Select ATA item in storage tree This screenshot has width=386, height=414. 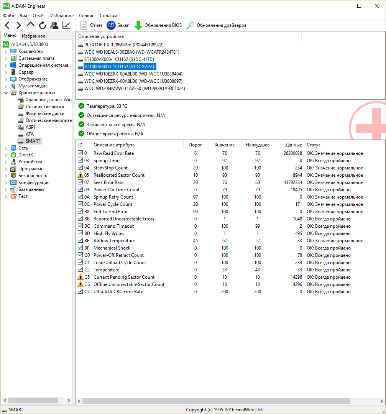[x=30, y=134]
